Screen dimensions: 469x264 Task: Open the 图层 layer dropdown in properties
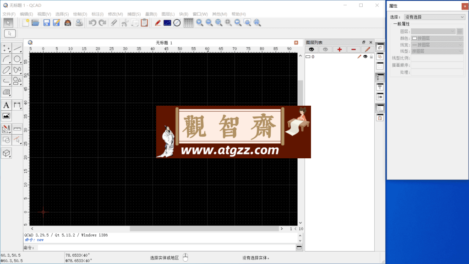tap(433, 32)
